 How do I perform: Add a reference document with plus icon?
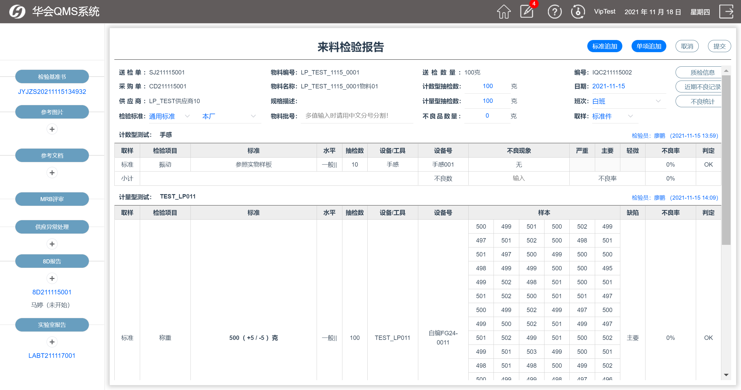52,173
